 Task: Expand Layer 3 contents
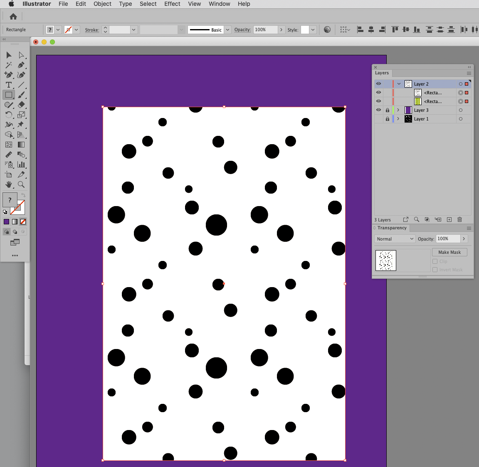[x=398, y=110]
